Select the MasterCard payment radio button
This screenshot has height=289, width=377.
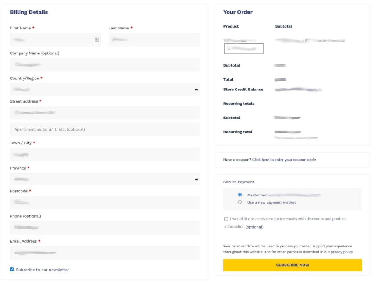coord(240,195)
